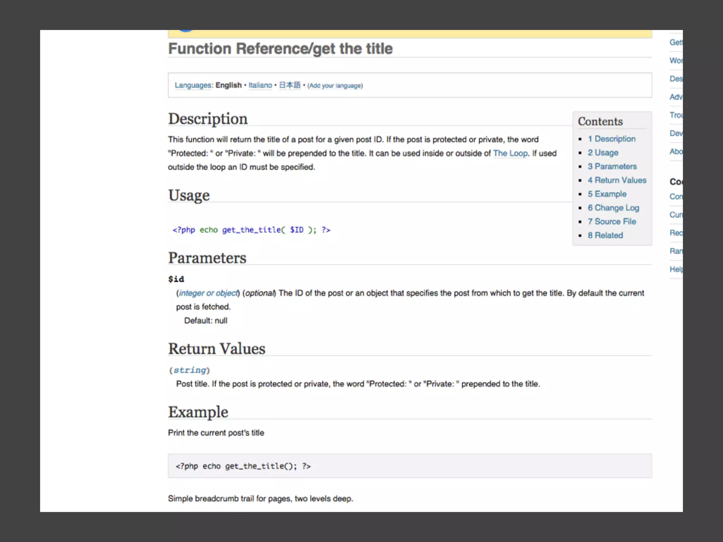Navigate to 7 Source File section
723x542 pixels.
pyautogui.click(x=611, y=221)
